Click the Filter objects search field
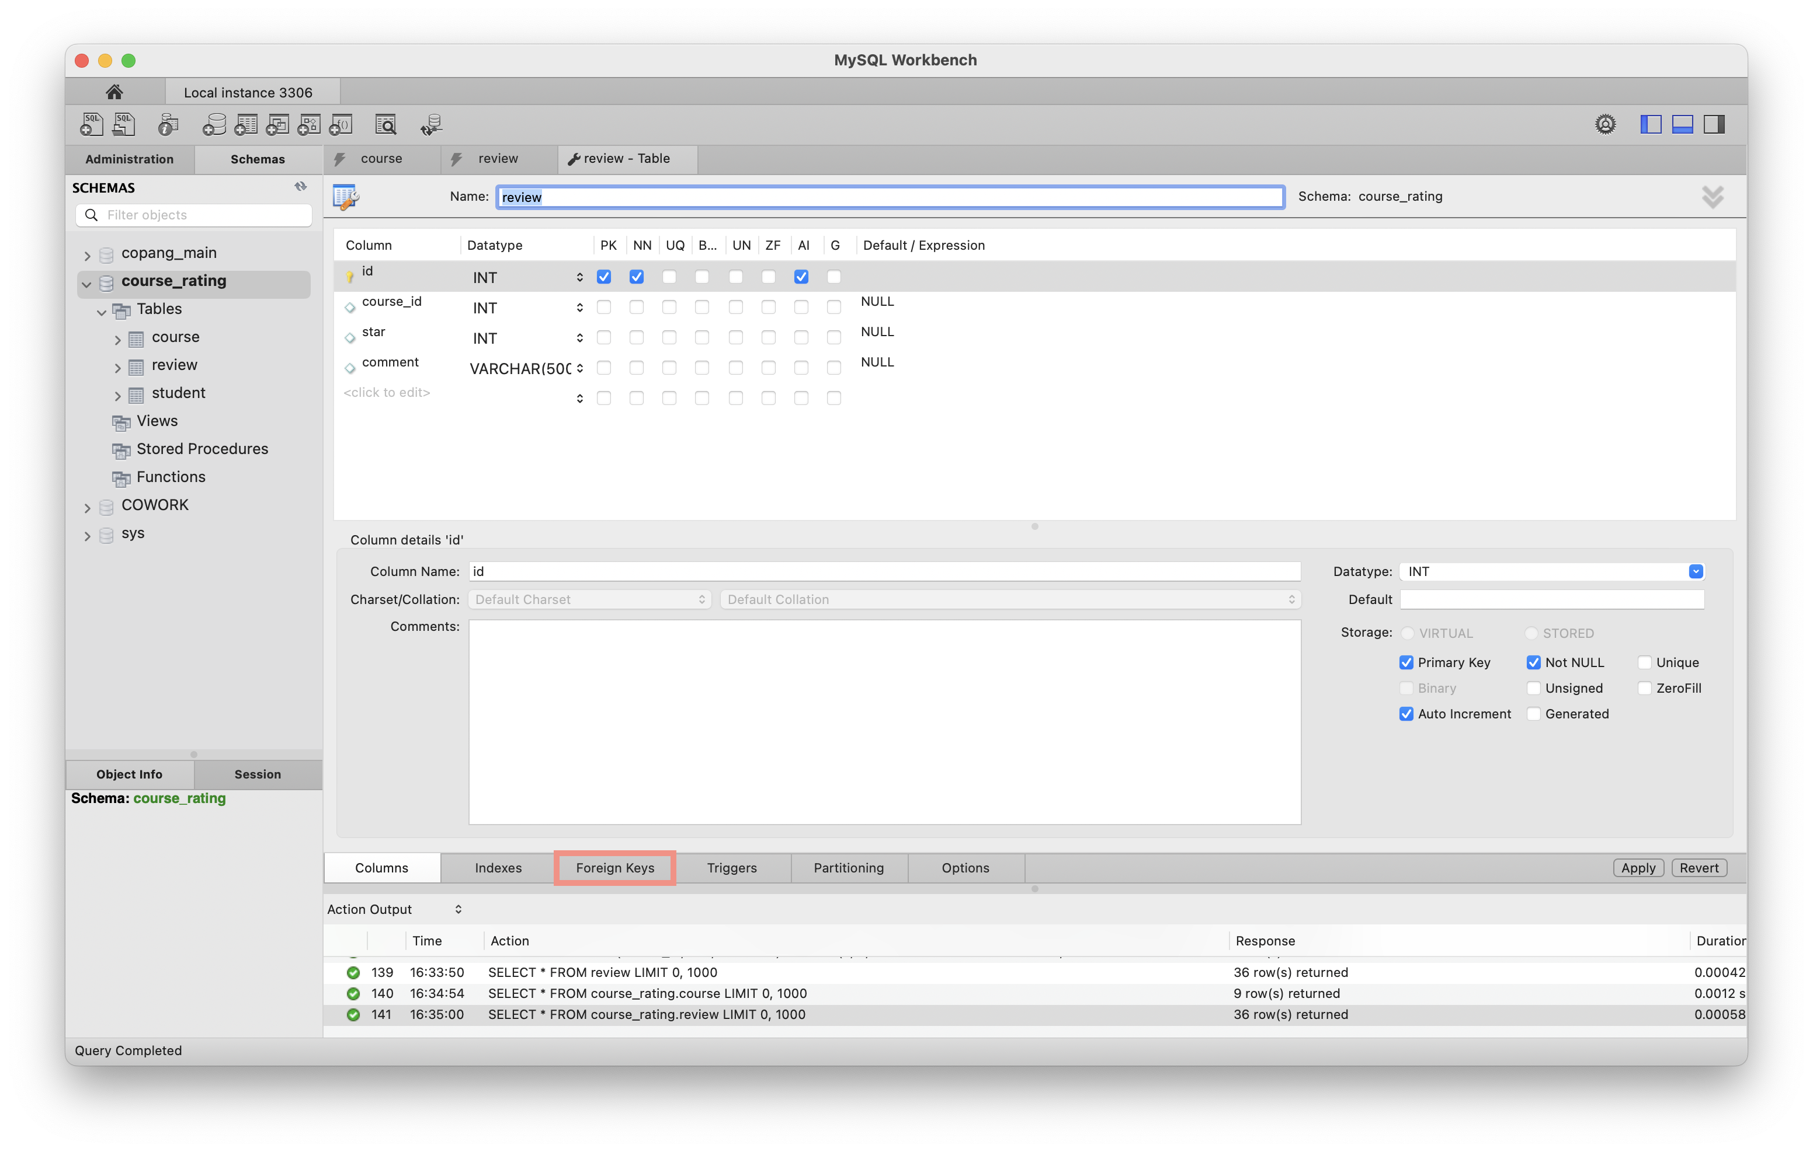Image resolution: width=1813 pixels, height=1152 pixels. (x=203, y=215)
